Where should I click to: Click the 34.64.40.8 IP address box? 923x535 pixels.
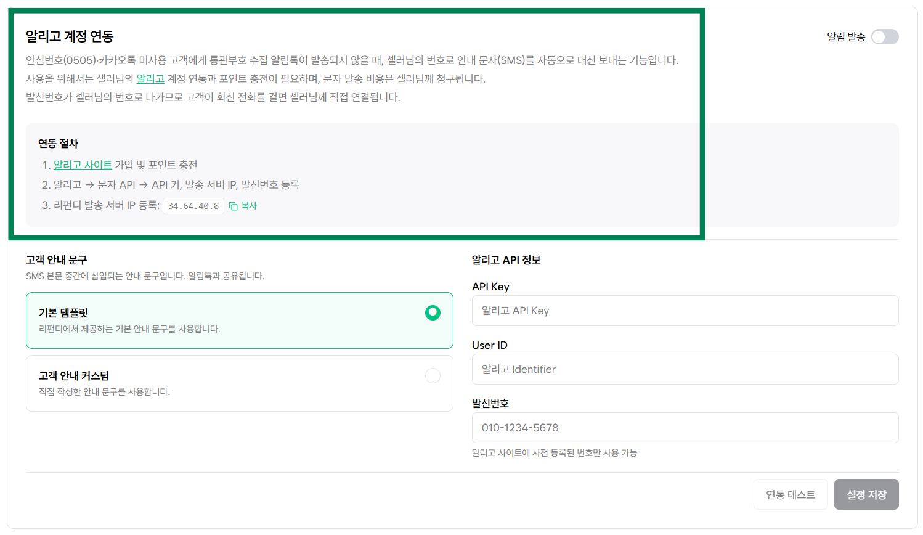point(193,206)
